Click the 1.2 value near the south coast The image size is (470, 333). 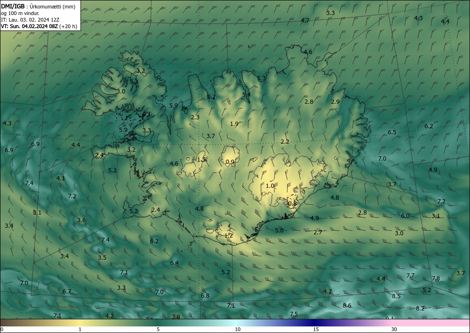(x=229, y=236)
